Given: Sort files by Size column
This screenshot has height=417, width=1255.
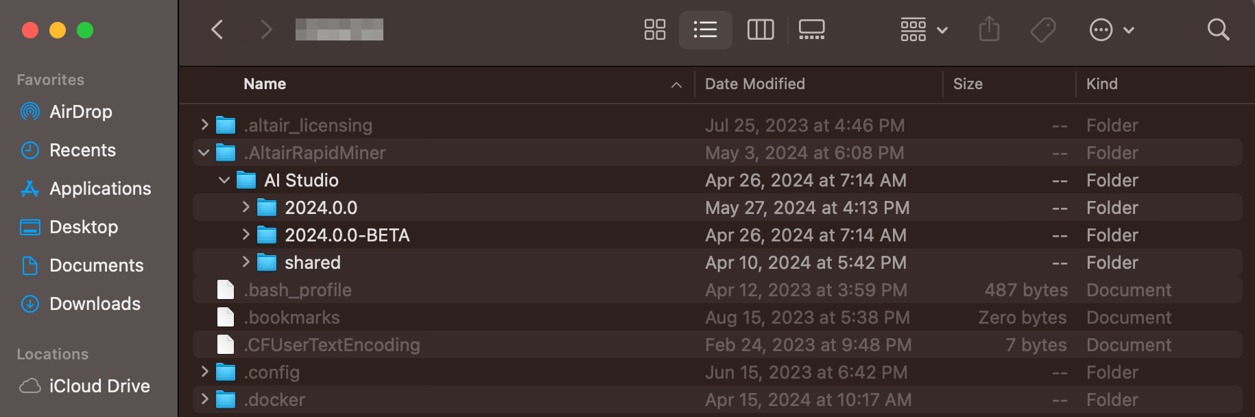Looking at the screenshot, I should 968,84.
